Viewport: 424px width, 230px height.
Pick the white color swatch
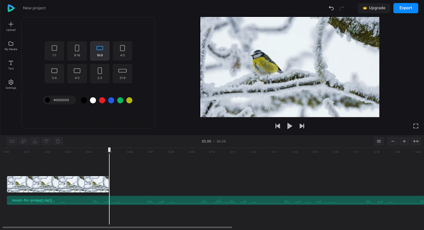tap(93, 100)
